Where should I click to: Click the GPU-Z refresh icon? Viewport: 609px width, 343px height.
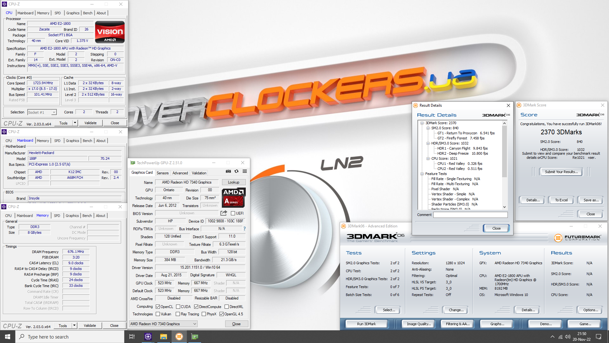(236, 171)
